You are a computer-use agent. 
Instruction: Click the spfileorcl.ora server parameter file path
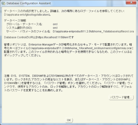coord(93,31)
